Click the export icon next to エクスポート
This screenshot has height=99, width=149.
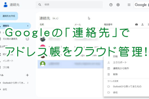click(x=109, y=62)
